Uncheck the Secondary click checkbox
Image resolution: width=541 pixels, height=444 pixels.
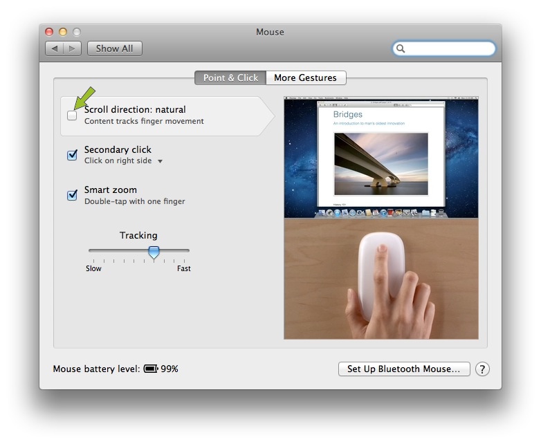click(x=72, y=155)
